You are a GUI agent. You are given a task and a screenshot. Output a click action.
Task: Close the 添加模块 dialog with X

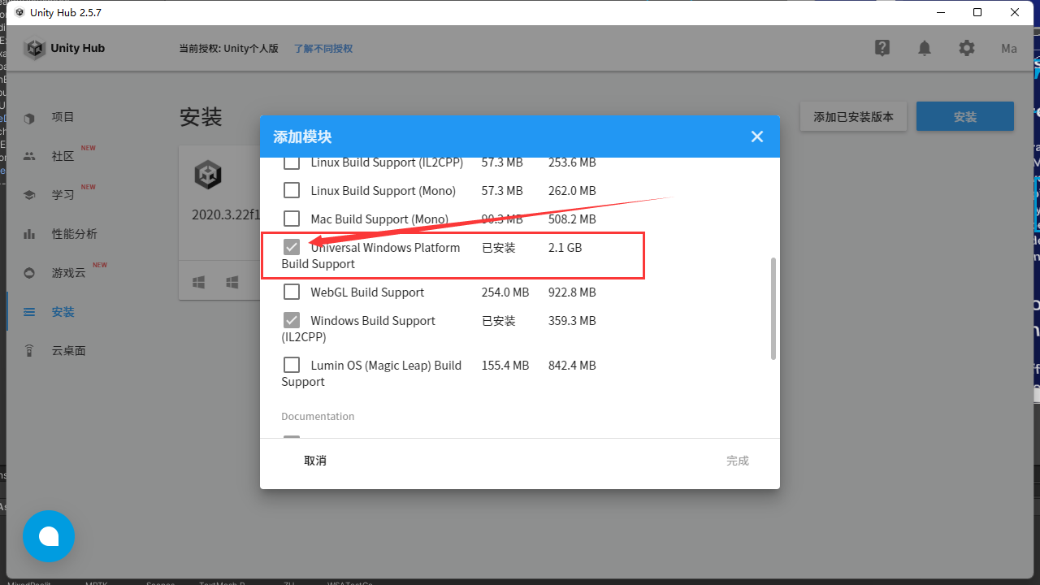[757, 136]
